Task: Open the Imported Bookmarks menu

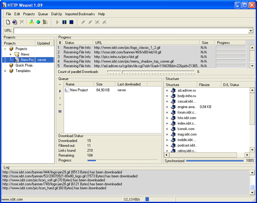Action: [x=80, y=14]
